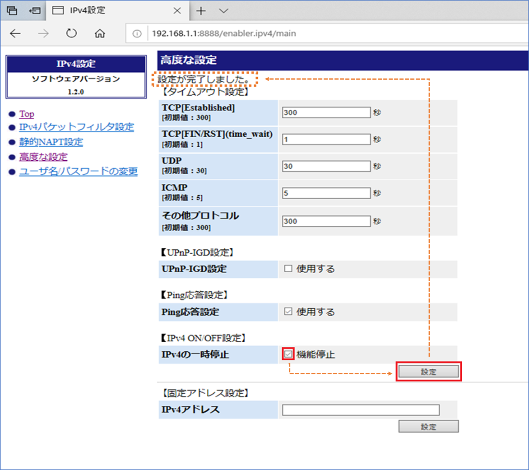This screenshot has height=470, width=529.
Task: Enable the UPnP-IGD 使用する checkbox
Action: pos(288,269)
